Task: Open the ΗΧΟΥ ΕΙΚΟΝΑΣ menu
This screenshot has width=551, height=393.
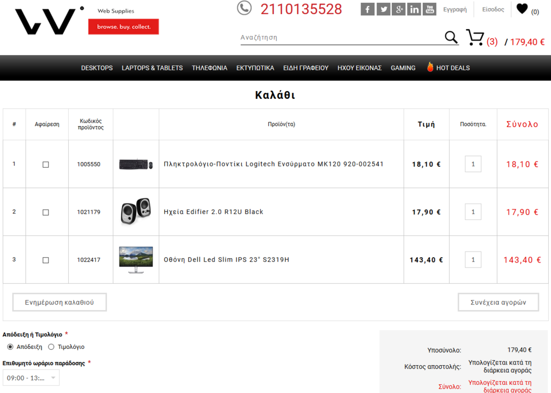Action: [360, 68]
